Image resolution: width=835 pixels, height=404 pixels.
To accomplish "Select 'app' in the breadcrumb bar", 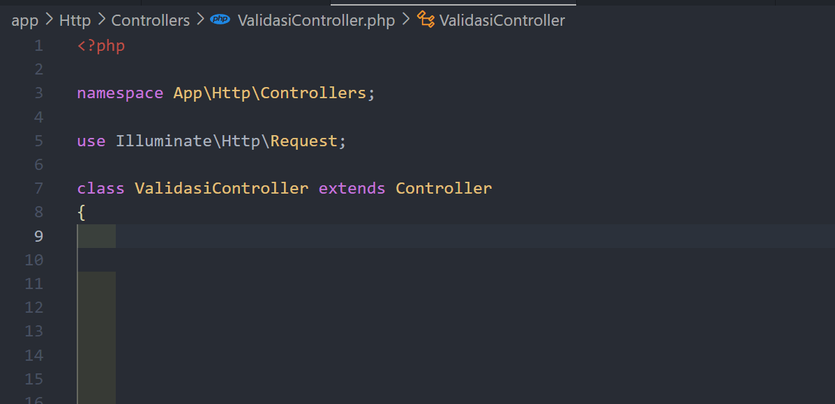I will (x=24, y=20).
